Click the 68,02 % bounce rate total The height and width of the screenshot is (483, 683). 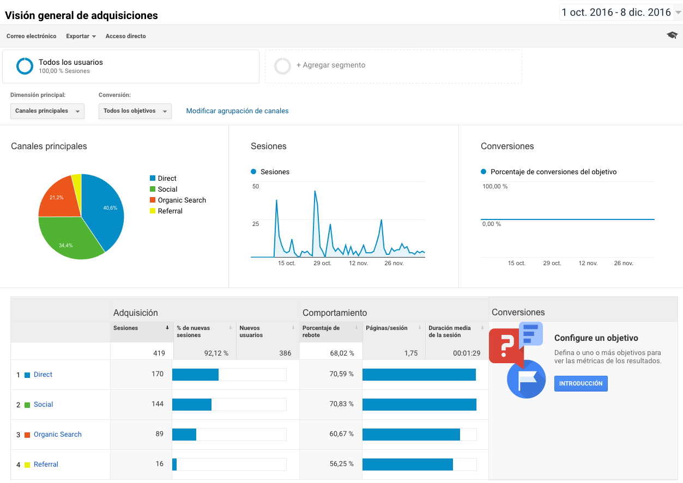pyautogui.click(x=342, y=353)
